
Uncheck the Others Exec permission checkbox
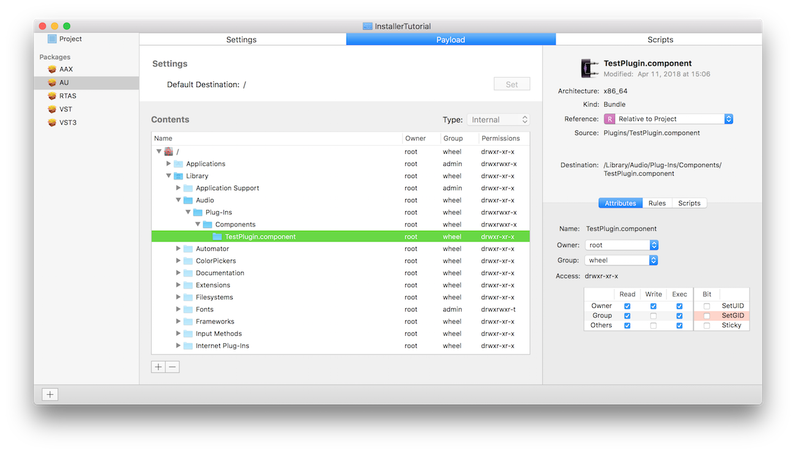point(680,326)
